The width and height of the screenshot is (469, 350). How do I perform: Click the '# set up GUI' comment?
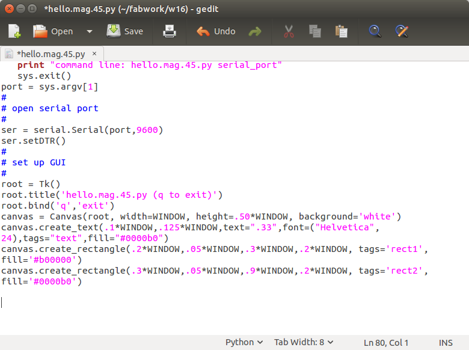[x=34, y=162]
